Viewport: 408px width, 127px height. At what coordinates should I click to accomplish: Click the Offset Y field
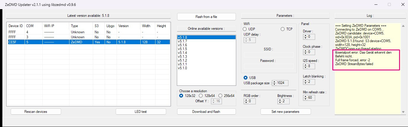(x=216, y=101)
